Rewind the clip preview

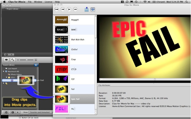63,9
